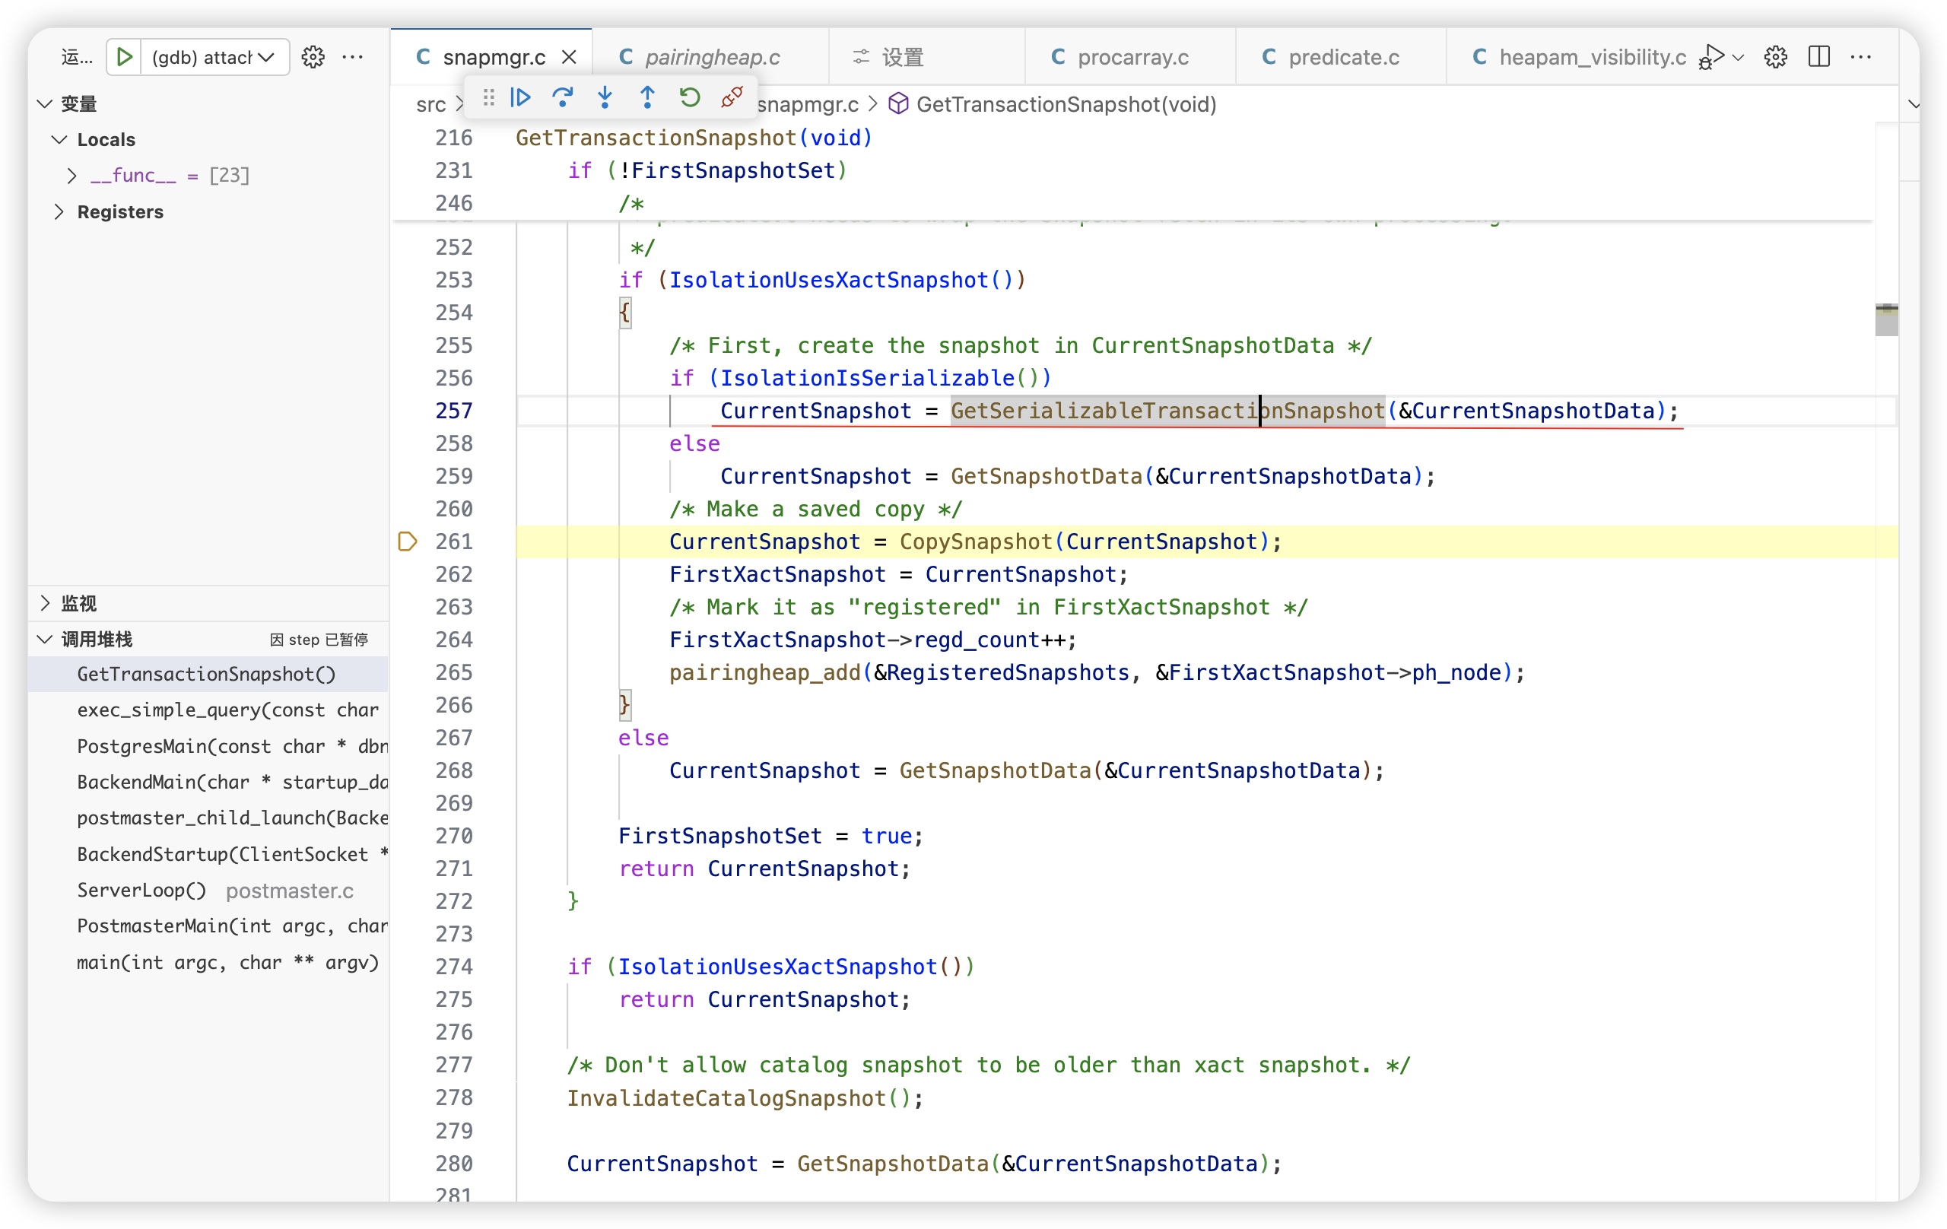Disconnect the debugger with the plug icon

pos(732,98)
